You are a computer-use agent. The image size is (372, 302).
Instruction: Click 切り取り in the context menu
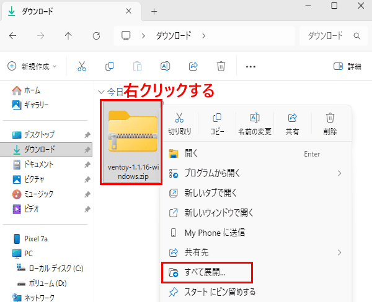179,124
